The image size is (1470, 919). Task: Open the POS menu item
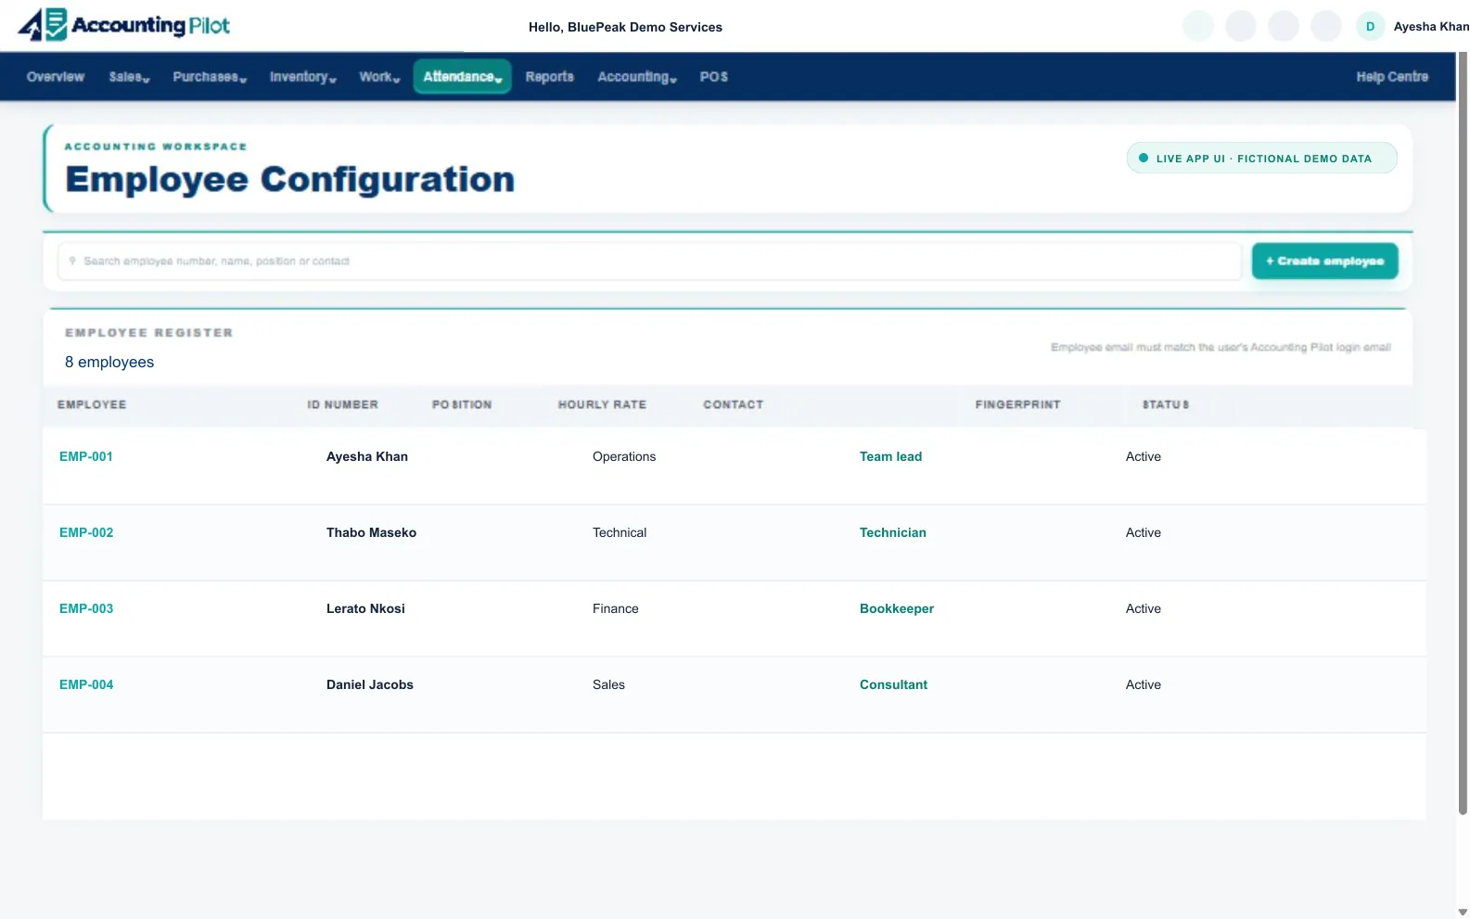coord(713,77)
